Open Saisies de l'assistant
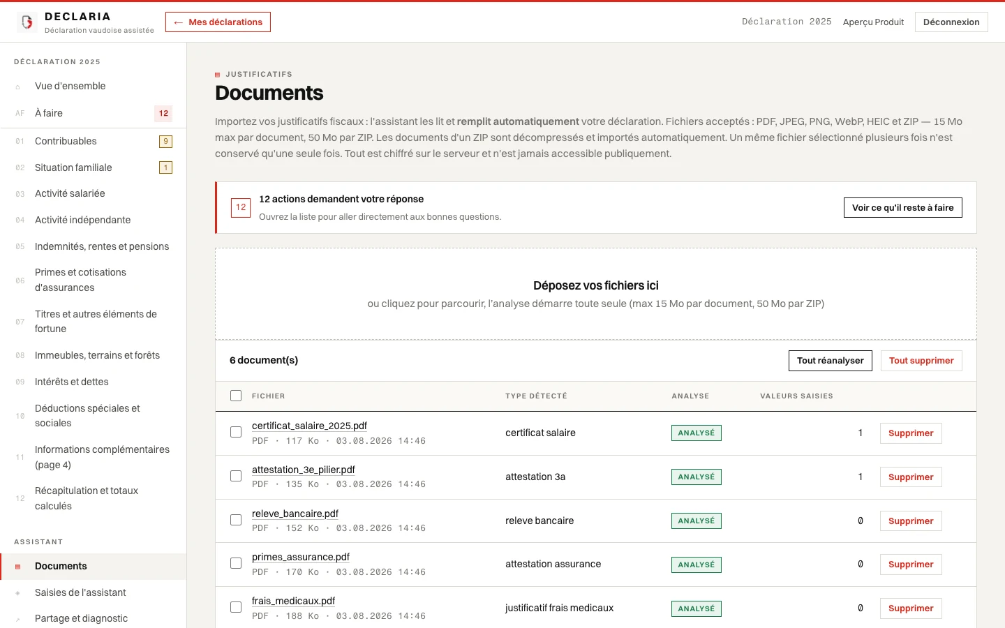The width and height of the screenshot is (1005, 628). pyautogui.click(x=93, y=592)
